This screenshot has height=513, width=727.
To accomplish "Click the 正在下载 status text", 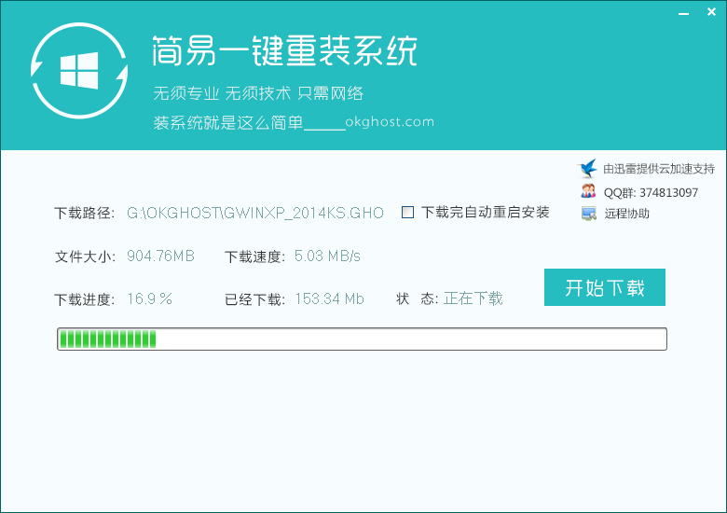I will pyautogui.click(x=473, y=298).
